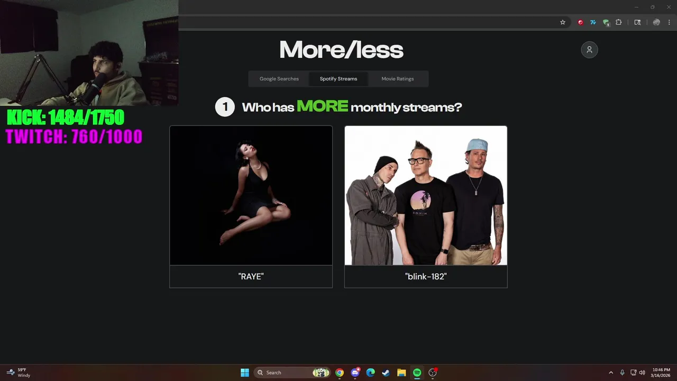Expand the hidden system tray icons
Image resolution: width=677 pixels, height=381 pixels.
pos(611,373)
